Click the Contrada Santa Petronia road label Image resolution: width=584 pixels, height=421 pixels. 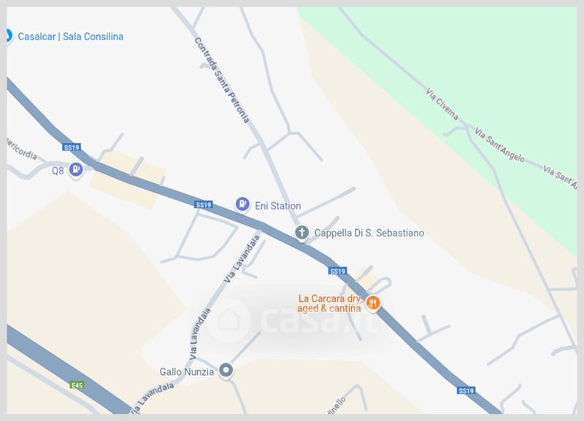(x=222, y=80)
